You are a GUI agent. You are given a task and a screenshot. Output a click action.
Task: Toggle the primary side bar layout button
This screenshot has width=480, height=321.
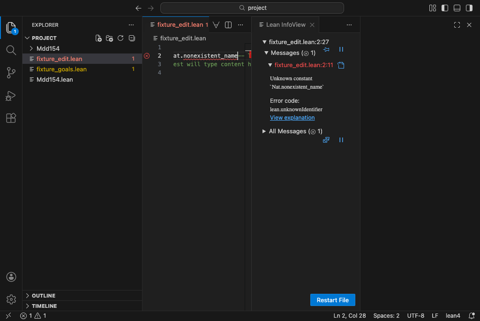(445, 8)
